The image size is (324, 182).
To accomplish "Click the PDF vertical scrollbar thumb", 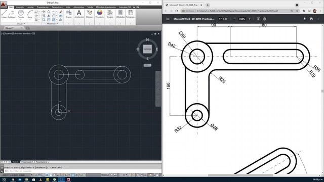I will (322, 91).
